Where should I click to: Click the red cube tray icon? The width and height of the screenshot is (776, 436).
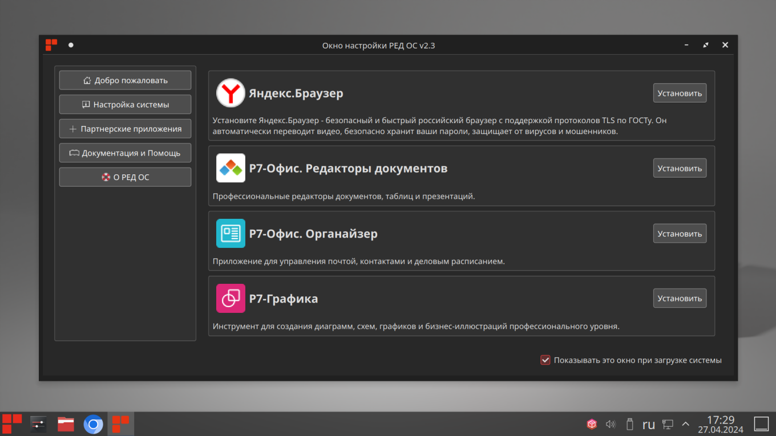[x=592, y=424]
